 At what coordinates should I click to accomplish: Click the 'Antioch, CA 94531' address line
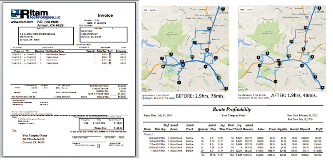[x=51, y=25]
